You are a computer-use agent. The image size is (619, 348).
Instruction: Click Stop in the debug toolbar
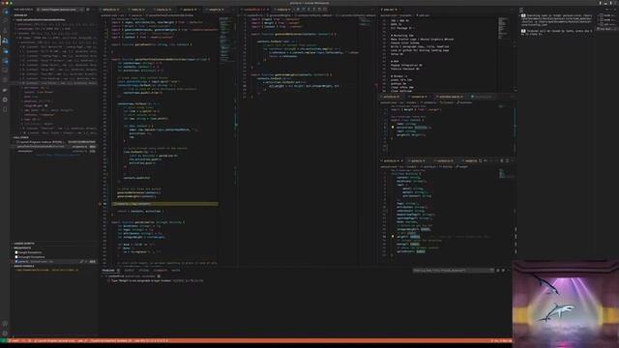[x=325, y=9]
